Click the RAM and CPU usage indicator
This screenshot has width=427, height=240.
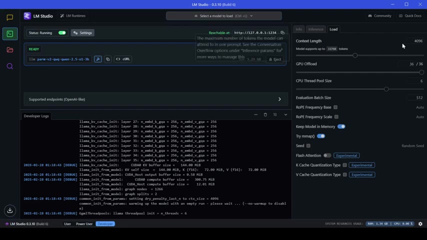(390, 223)
